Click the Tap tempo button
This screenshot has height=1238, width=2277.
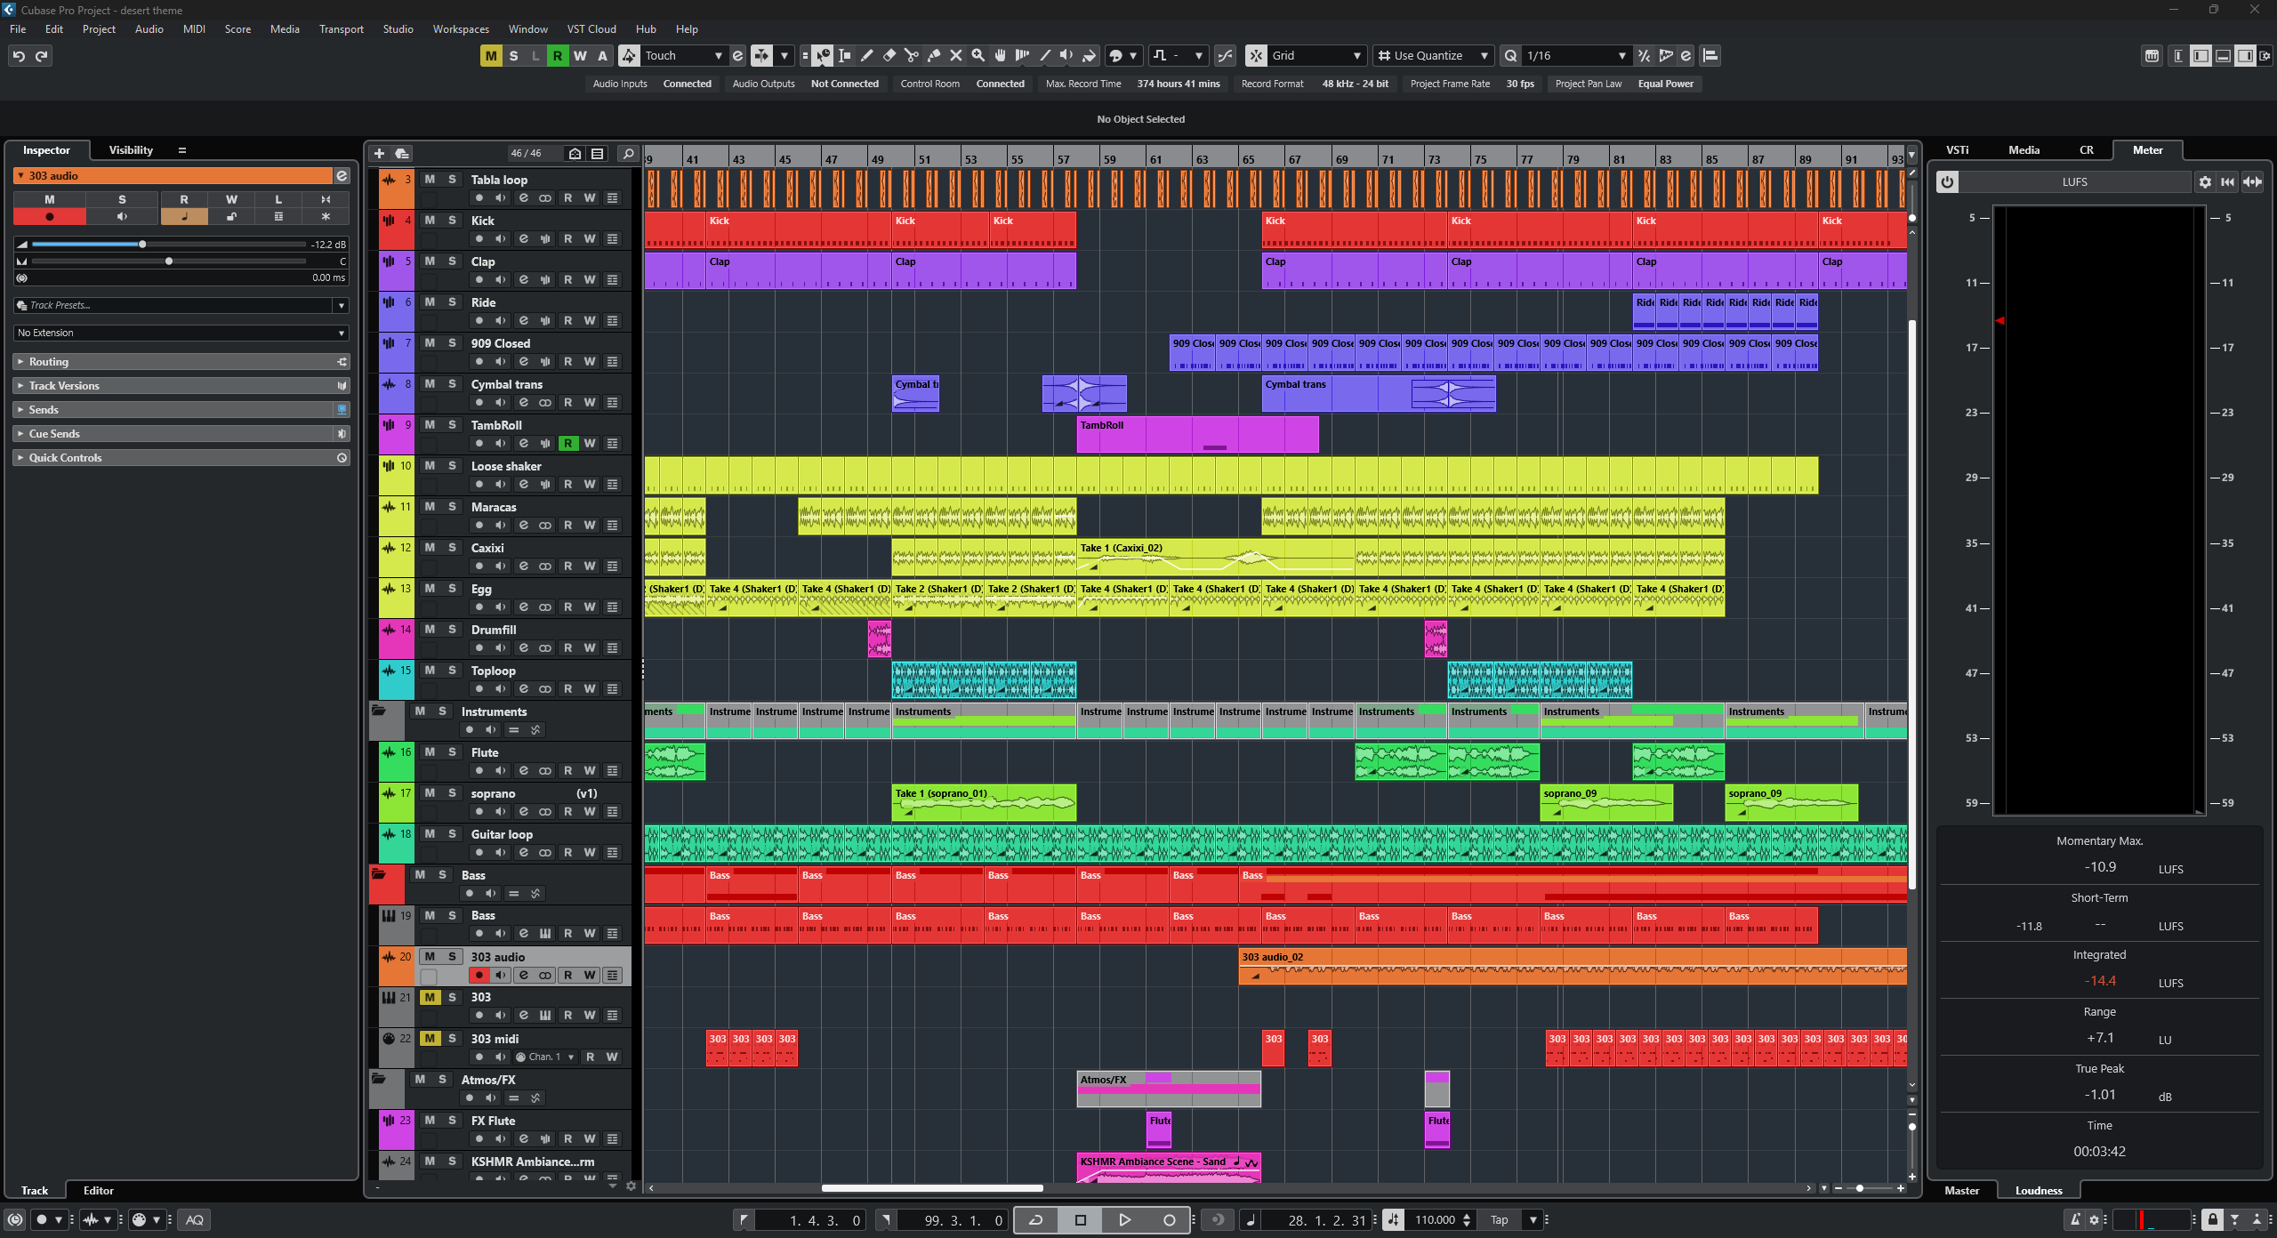click(x=1499, y=1219)
